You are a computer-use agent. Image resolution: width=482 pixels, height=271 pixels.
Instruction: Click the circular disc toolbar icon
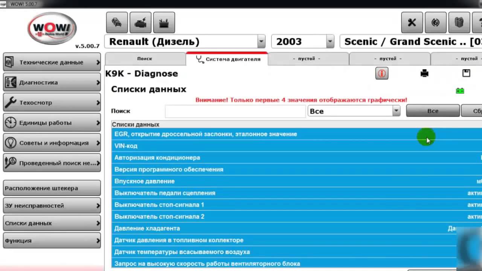pos(436,23)
